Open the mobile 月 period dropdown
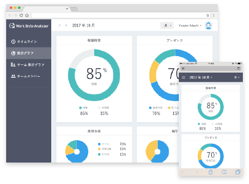The width and height of the screenshot is (249, 184). [237, 77]
